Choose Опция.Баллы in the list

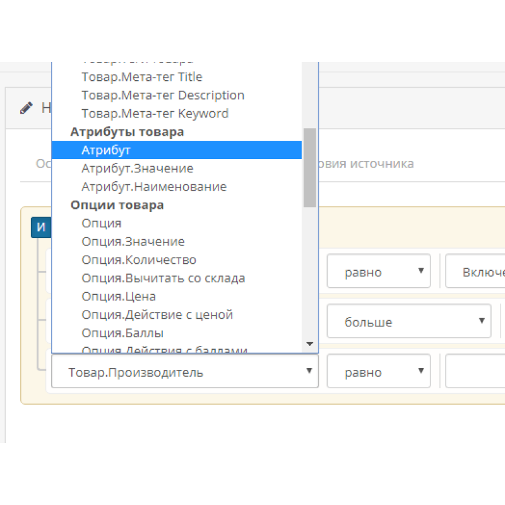click(x=122, y=333)
